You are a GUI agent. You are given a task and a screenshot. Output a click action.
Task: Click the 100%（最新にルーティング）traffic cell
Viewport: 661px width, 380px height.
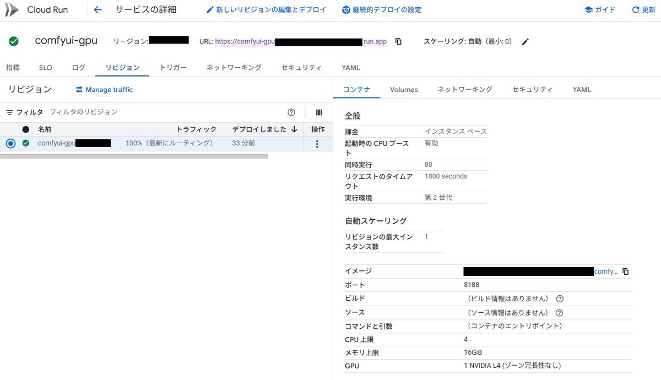pyautogui.click(x=169, y=143)
